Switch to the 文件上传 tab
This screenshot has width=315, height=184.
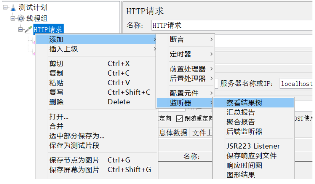coord(202,133)
